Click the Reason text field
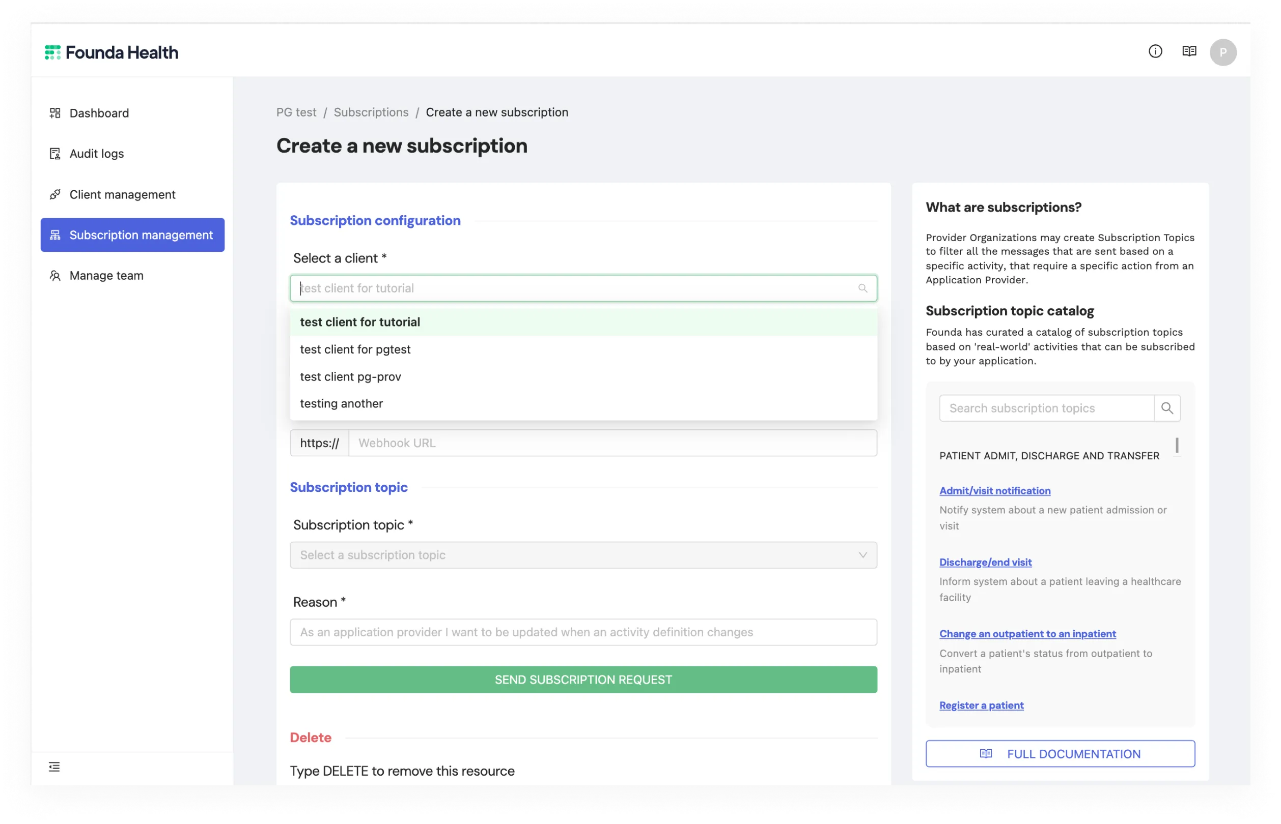The height and width of the screenshot is (824, 1281). tap(583, 632)
